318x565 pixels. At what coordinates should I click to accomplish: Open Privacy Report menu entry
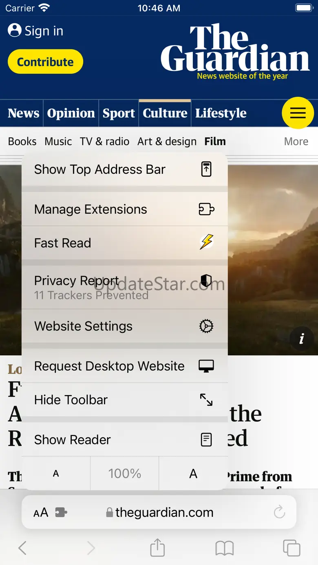click(x=125, y=287)
